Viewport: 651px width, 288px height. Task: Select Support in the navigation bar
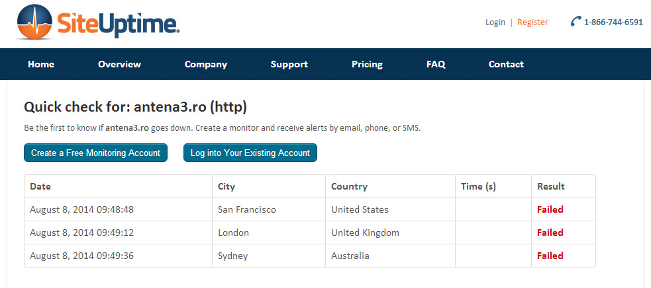tap(289, 64)
